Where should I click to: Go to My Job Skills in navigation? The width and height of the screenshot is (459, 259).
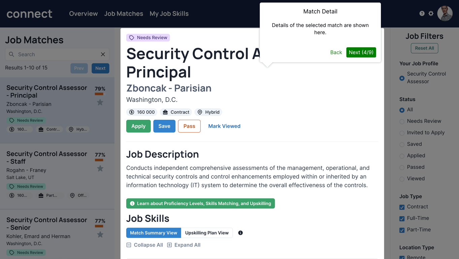click(x=169, y=14)
